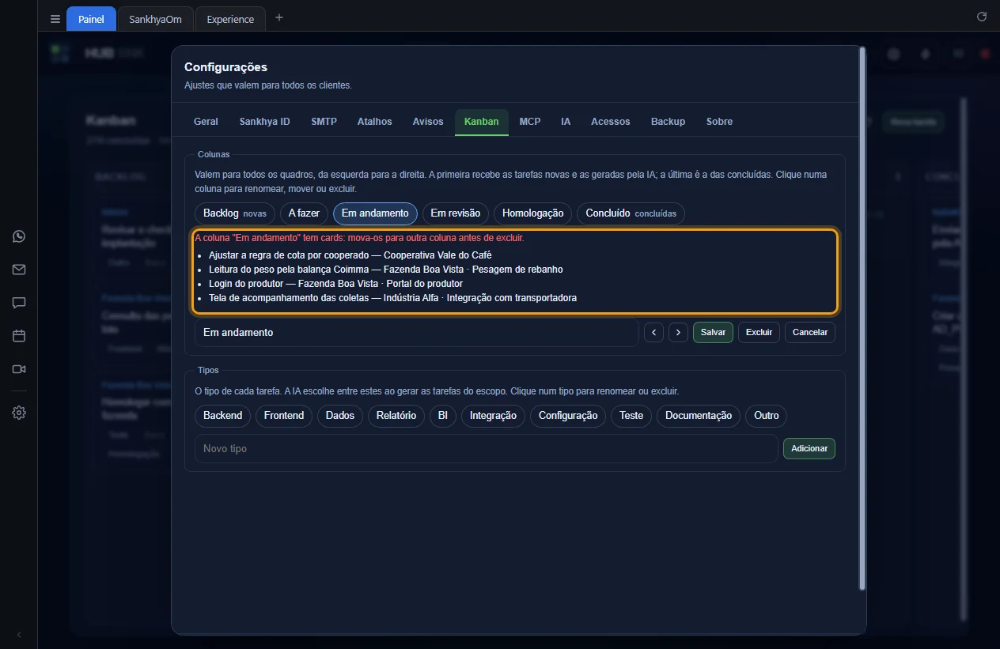Move the column left with the arrow button
The image size is (1000, 649).
pos(653,333)
